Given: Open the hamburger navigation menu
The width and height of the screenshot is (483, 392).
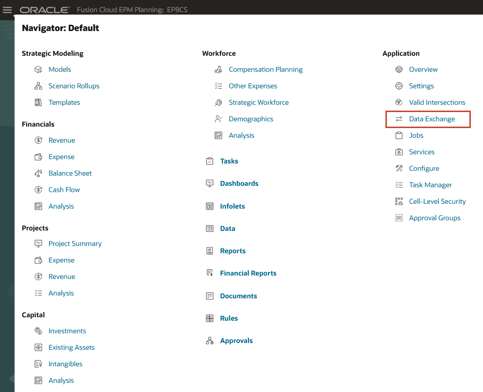Looking at the screenshot, I should coord(7,9).
